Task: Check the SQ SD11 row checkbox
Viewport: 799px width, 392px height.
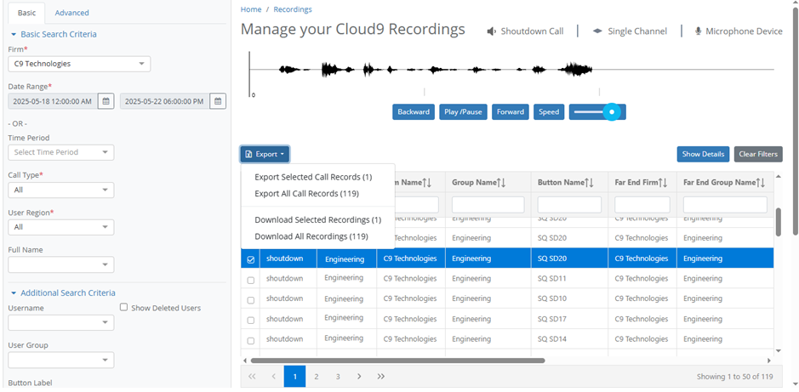Action: pos(251,280)
